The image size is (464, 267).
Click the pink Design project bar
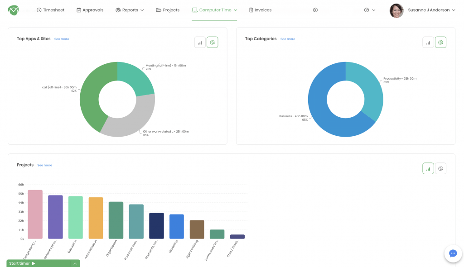coord(35,214)
